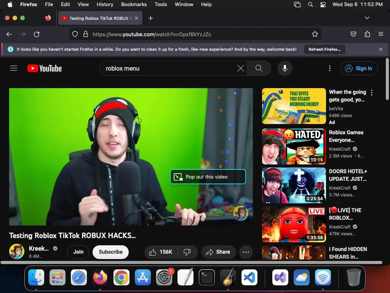Open Terminal from the dock

click(207, 277)
